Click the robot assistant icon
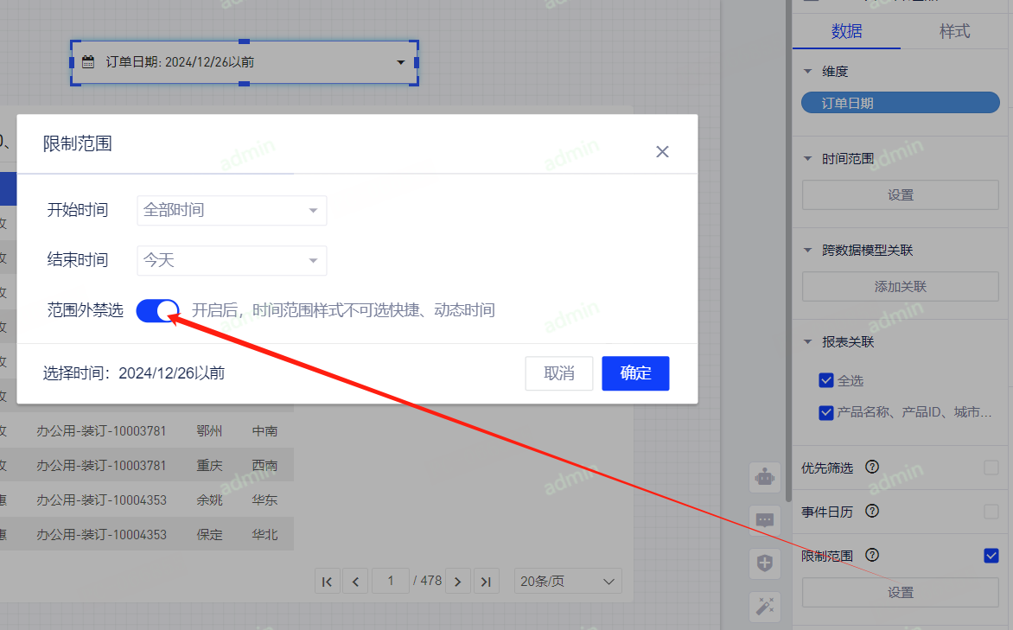 [764, 476]
